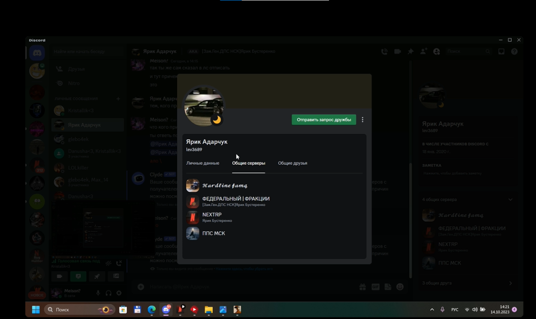This screenshot has height=319, width=536.
Task: Switch to the Личные данные tab
Action: 202,163
